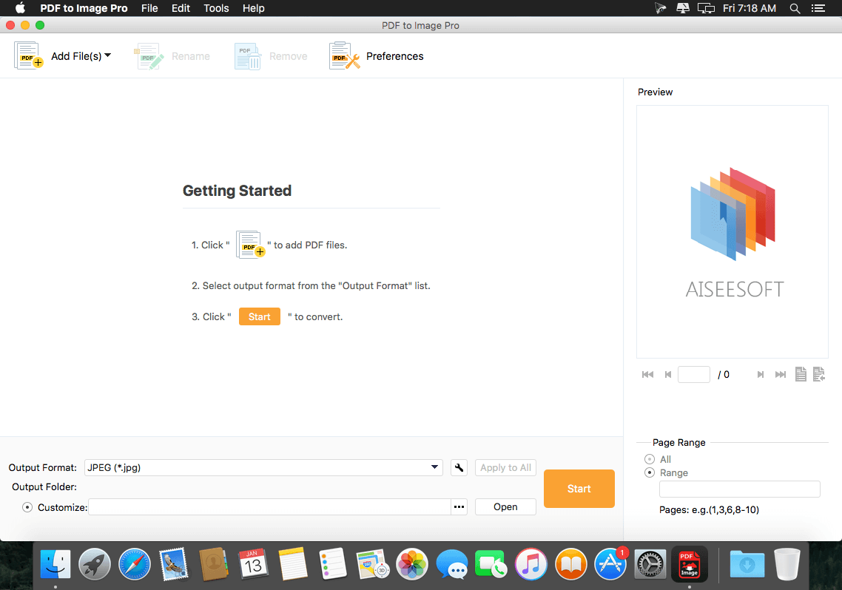Open Photos from the Dock

pyautogui.click(x=412, y=564)
